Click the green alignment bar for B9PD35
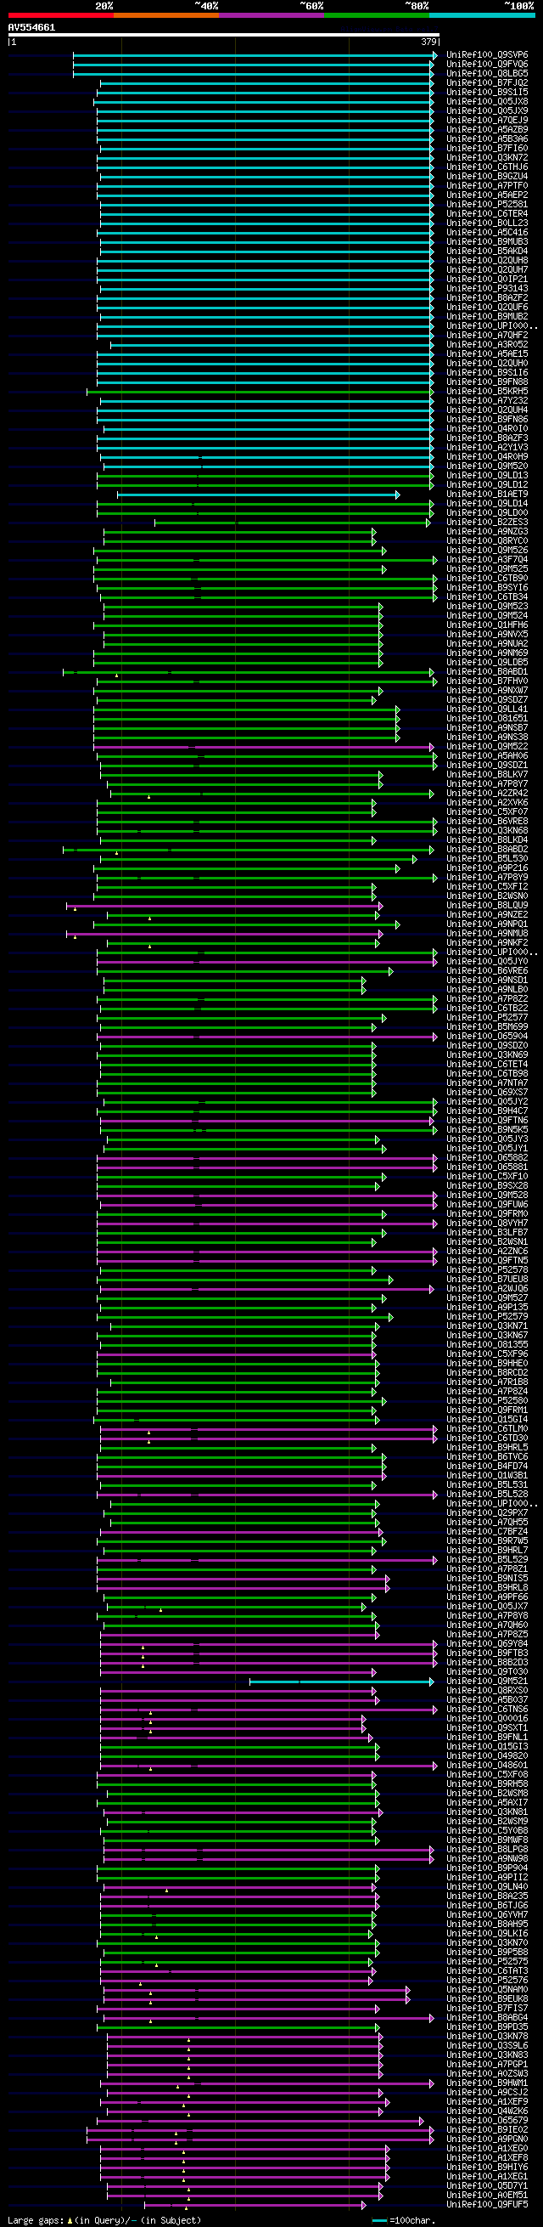 [x=238, y=2027]
